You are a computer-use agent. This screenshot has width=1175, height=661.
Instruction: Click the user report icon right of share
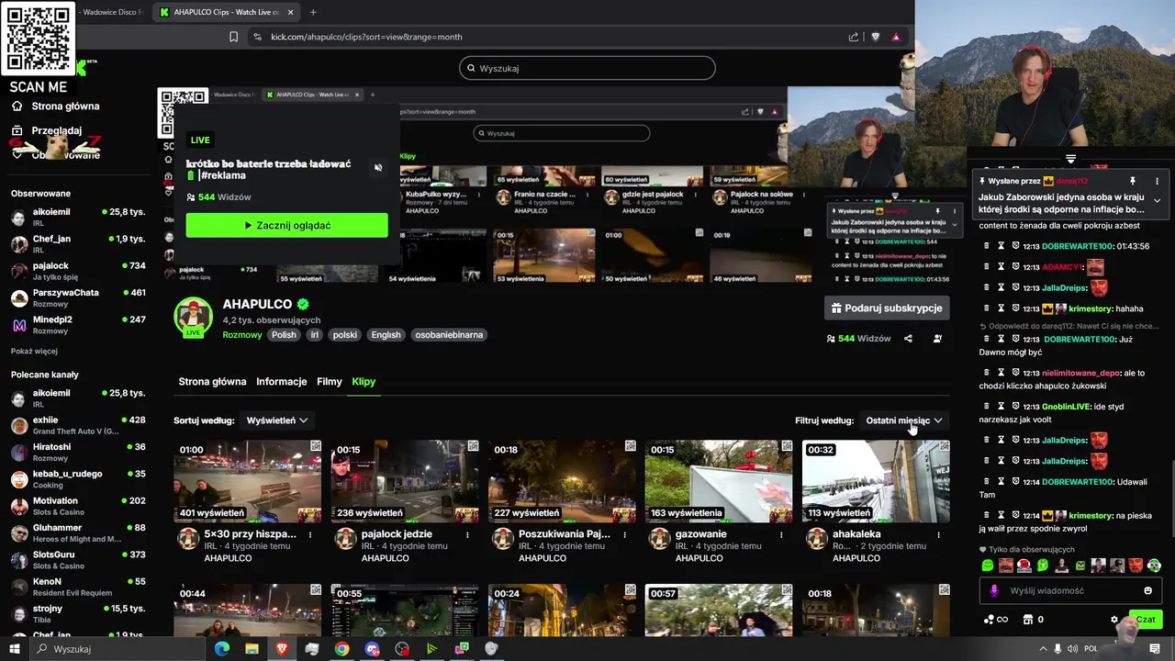[937, 339]
